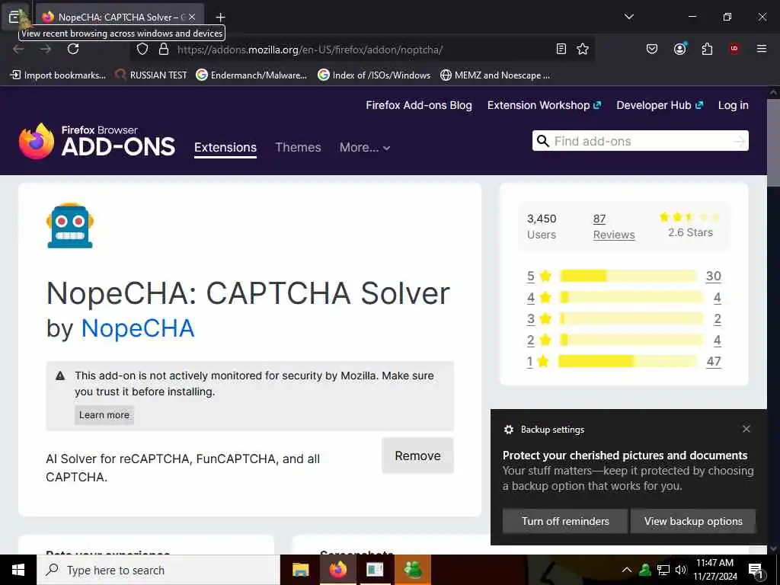Click the taskbar search box
Viewport: 780px width, 585px height.
tap(158, 570)
